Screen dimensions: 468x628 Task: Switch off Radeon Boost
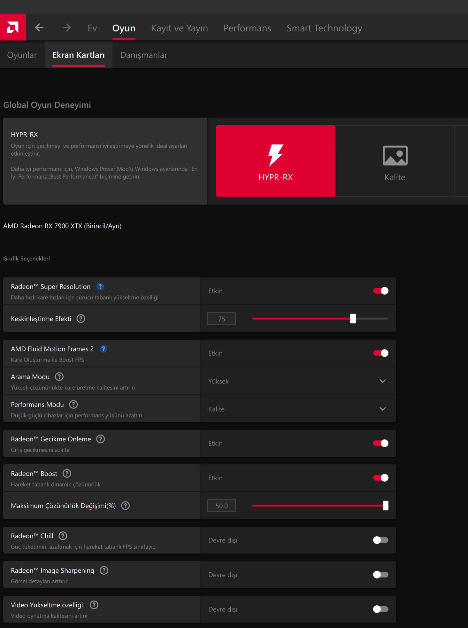coord(380,478)
